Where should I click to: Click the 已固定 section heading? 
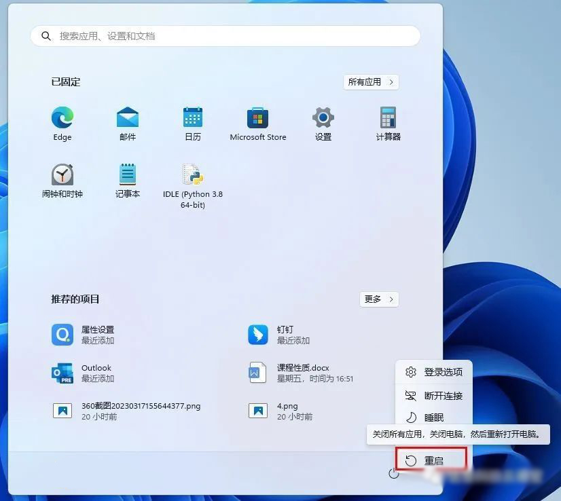[x=66, y=82]
